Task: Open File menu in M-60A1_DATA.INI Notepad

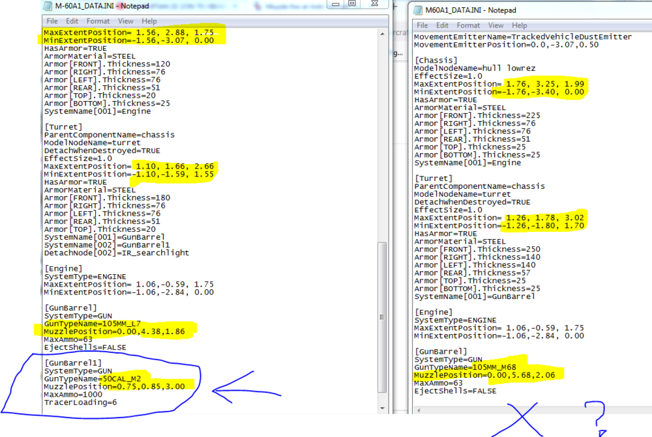Action: coord(52,21)
